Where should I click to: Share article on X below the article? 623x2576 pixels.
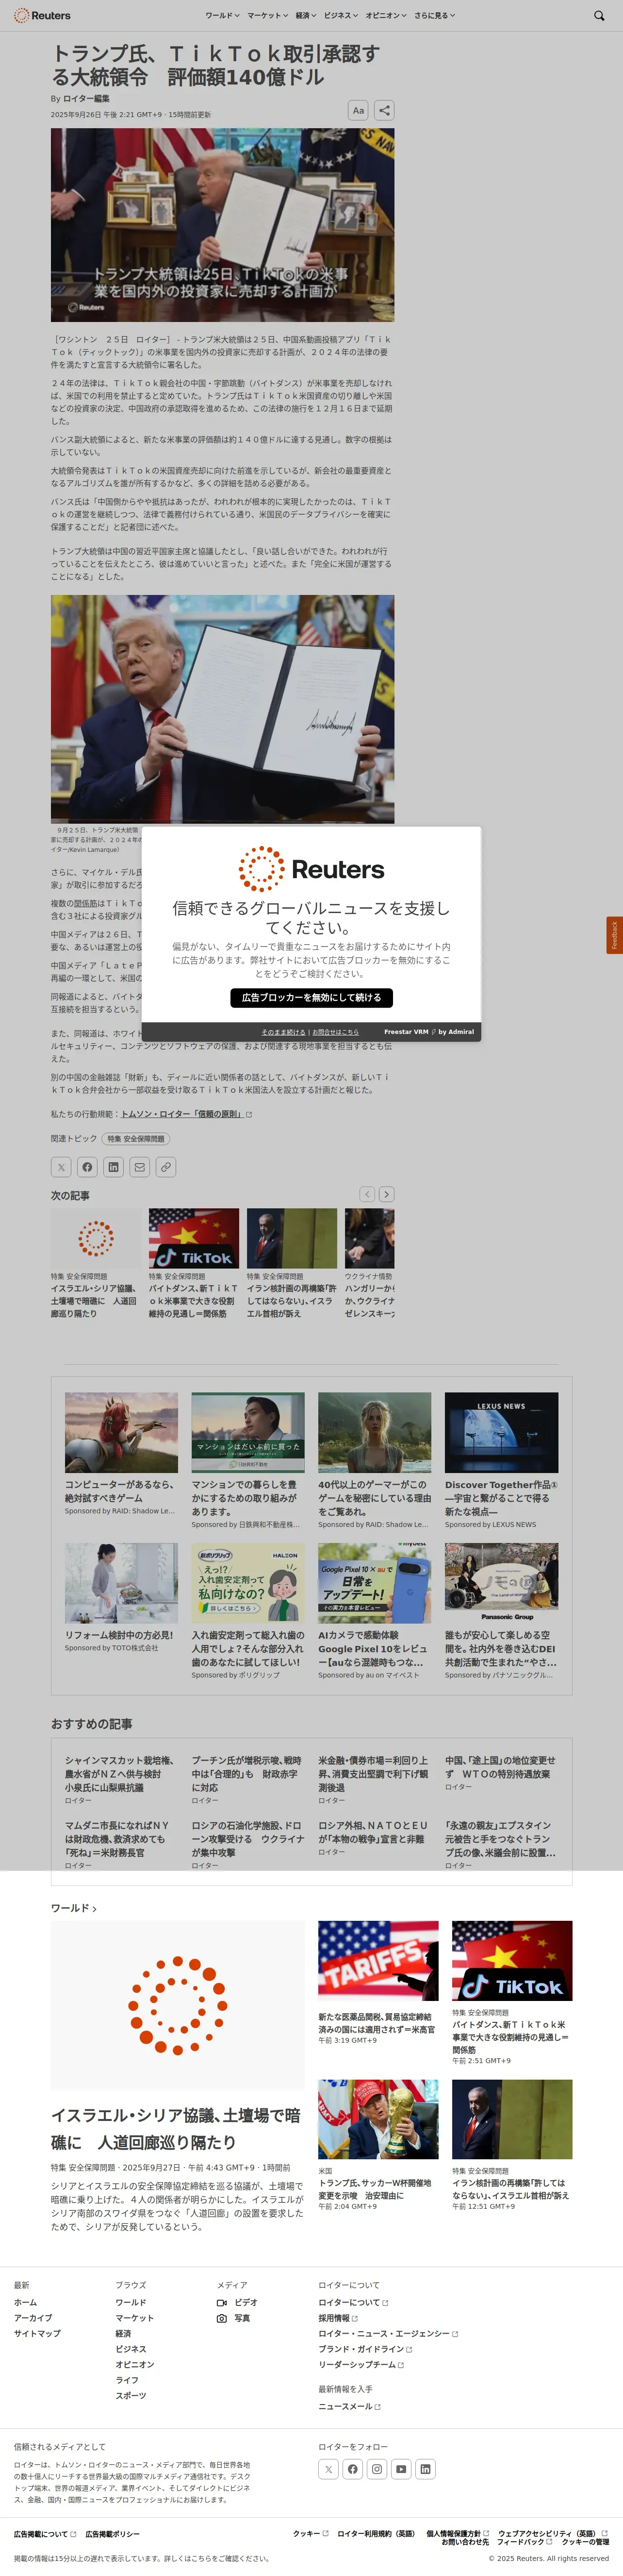[x=61, y=1166]
